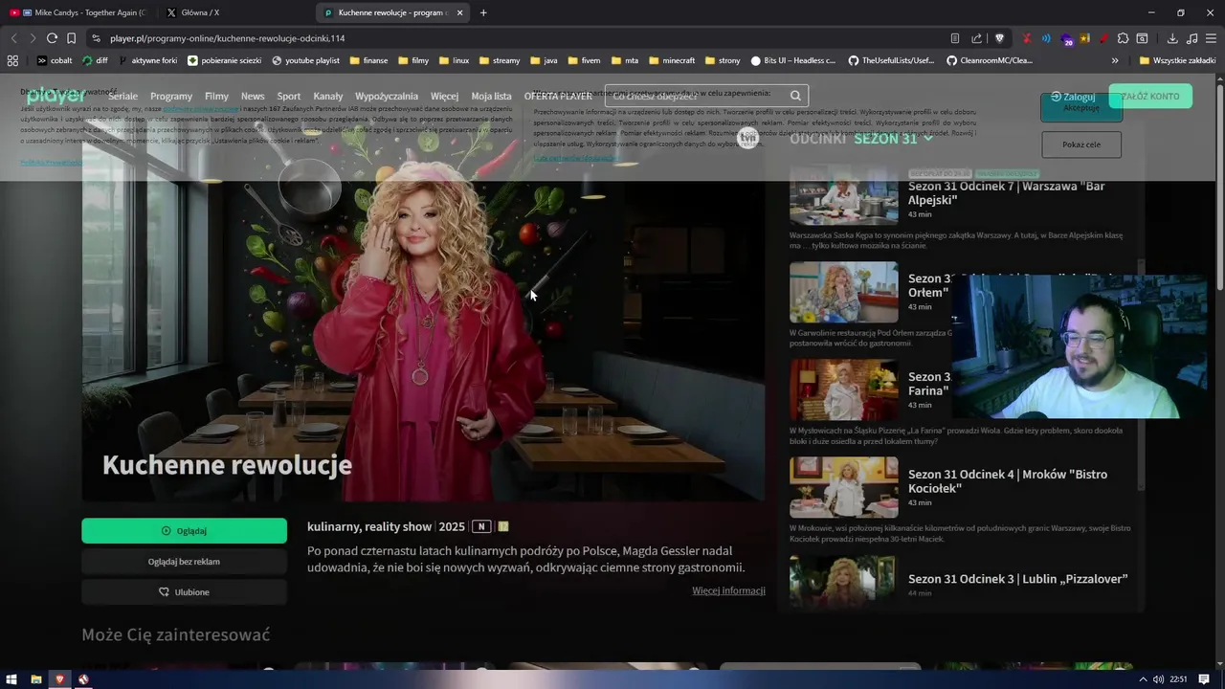Open the Filmy menu item in player nav

(216, 97)
